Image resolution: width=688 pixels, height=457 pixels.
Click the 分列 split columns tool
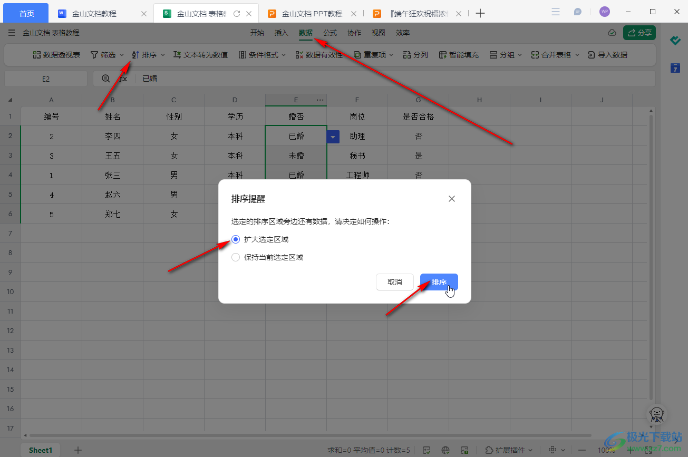pyautogui.click(x=415, y=55)
